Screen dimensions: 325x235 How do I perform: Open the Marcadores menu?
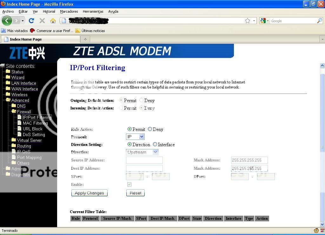click(69, 11)
